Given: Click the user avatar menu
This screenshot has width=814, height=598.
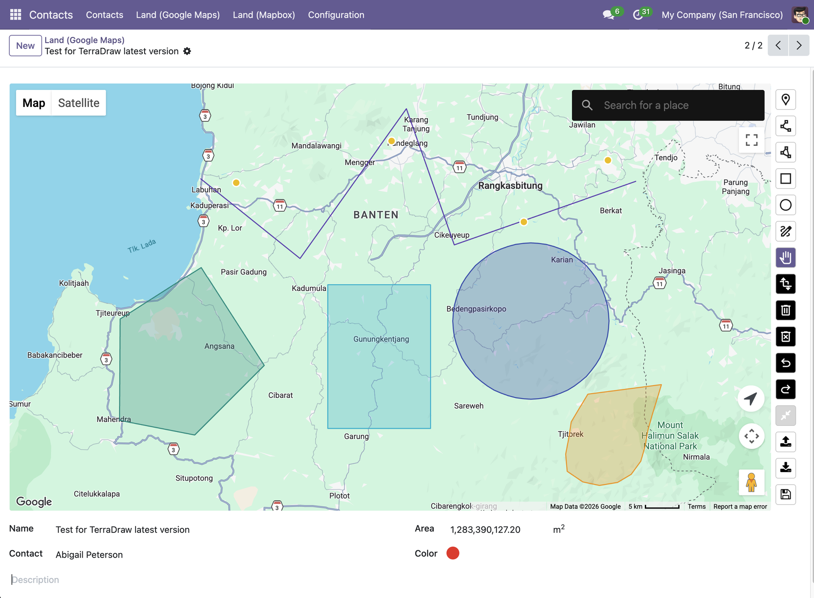Looking at the screenshot, I should pos(800,15).
